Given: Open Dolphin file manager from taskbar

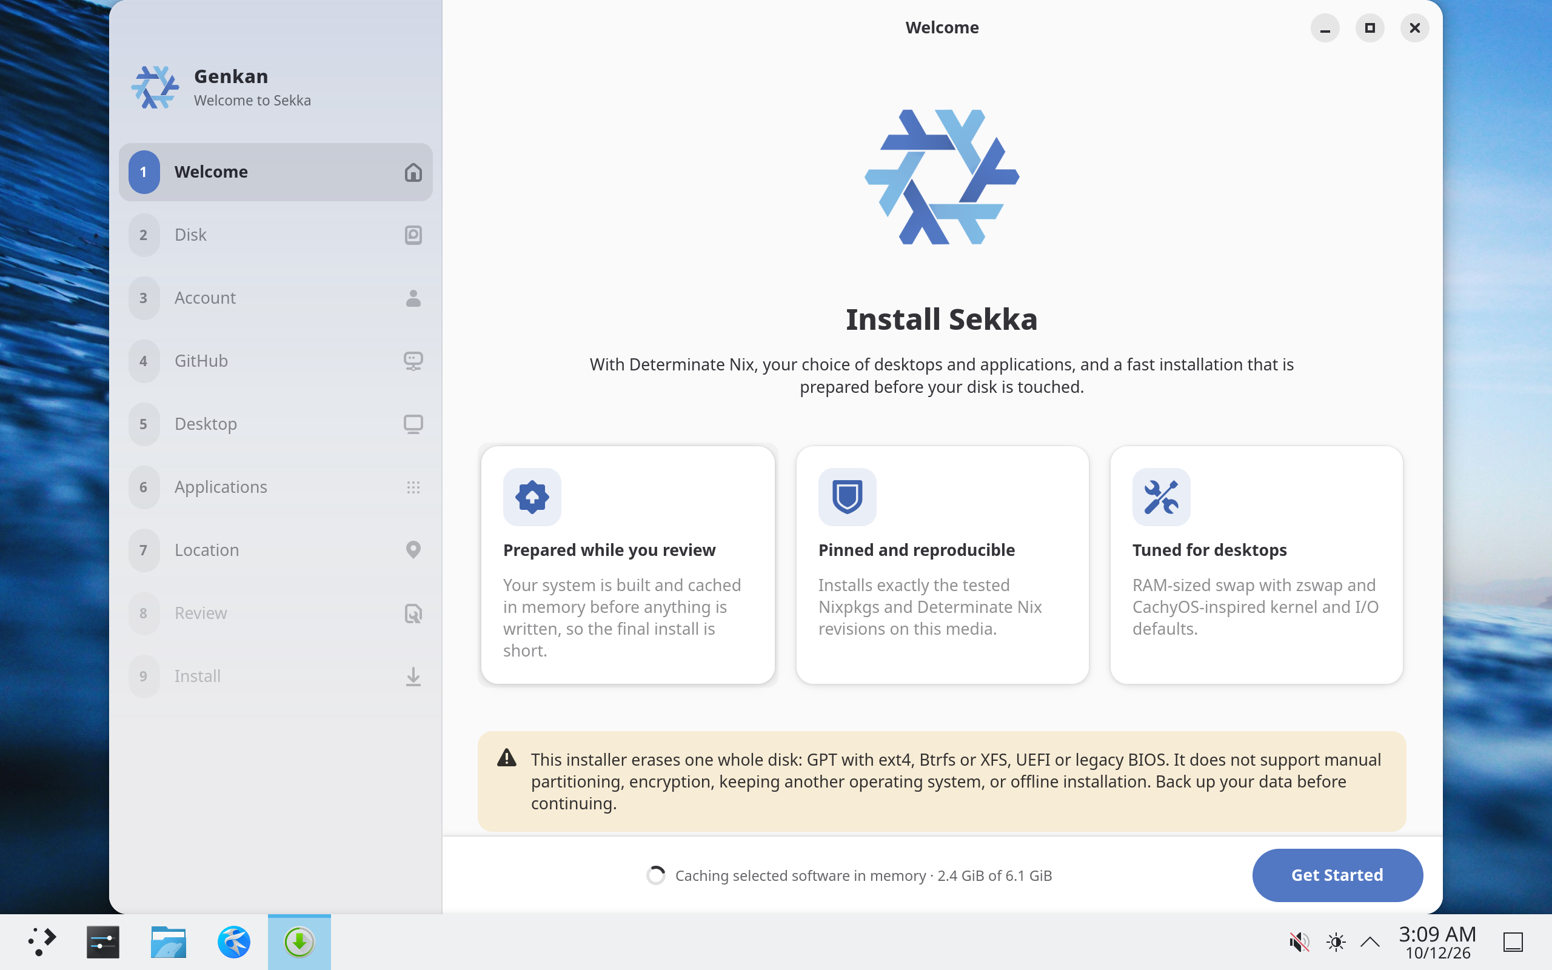Looking at the screenshot, I should 168,942.
